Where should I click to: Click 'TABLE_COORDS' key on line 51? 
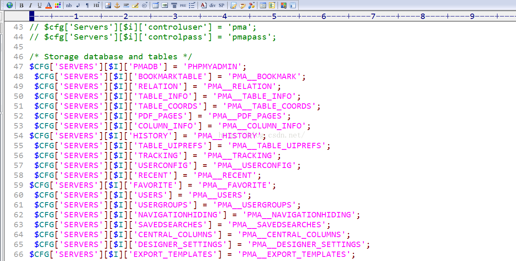(x=168, y=106)
